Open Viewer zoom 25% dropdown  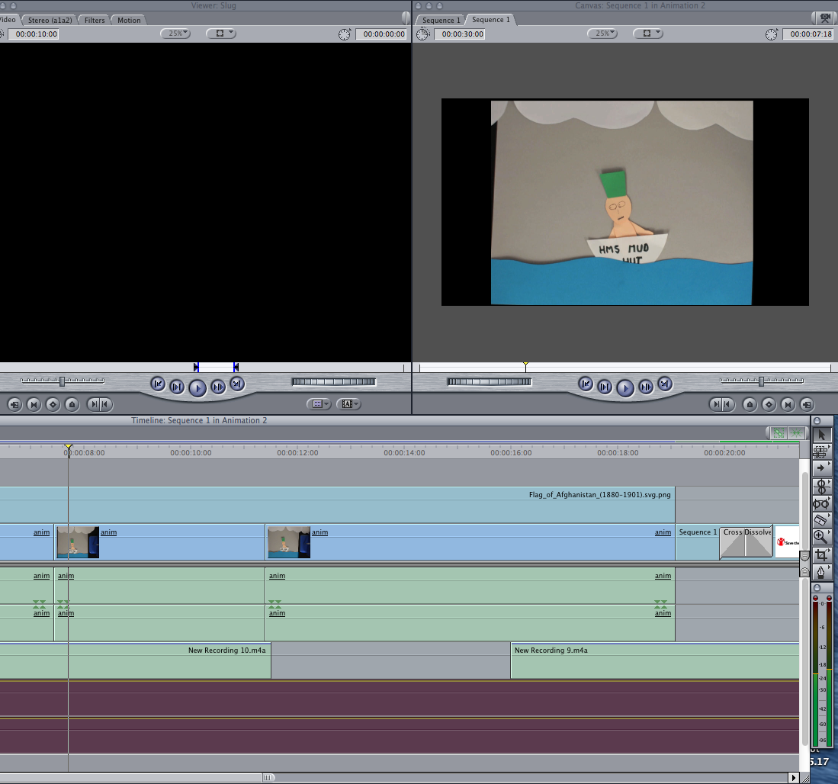(176, 34)
